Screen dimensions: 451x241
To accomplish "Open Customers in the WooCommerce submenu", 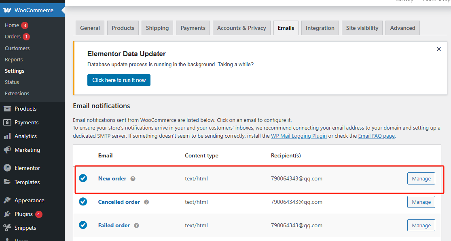I will tap(17, 48).
